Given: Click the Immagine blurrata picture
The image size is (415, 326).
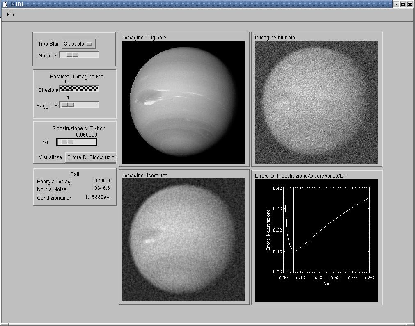Looking at the screenshot, I should pyautogui.click(x=316, y=102).
